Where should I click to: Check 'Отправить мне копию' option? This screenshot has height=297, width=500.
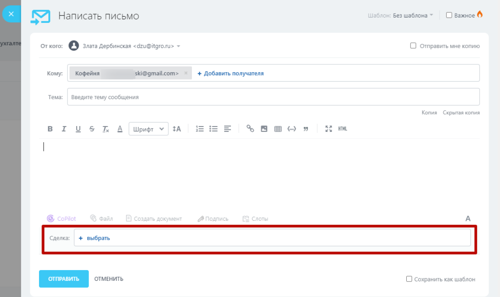pyautogui.click(x=413, y=46)
